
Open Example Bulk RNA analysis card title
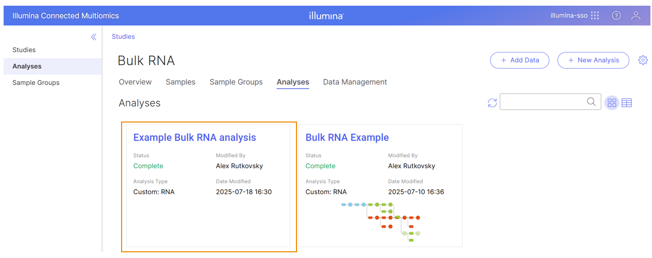tap(195, 138)
